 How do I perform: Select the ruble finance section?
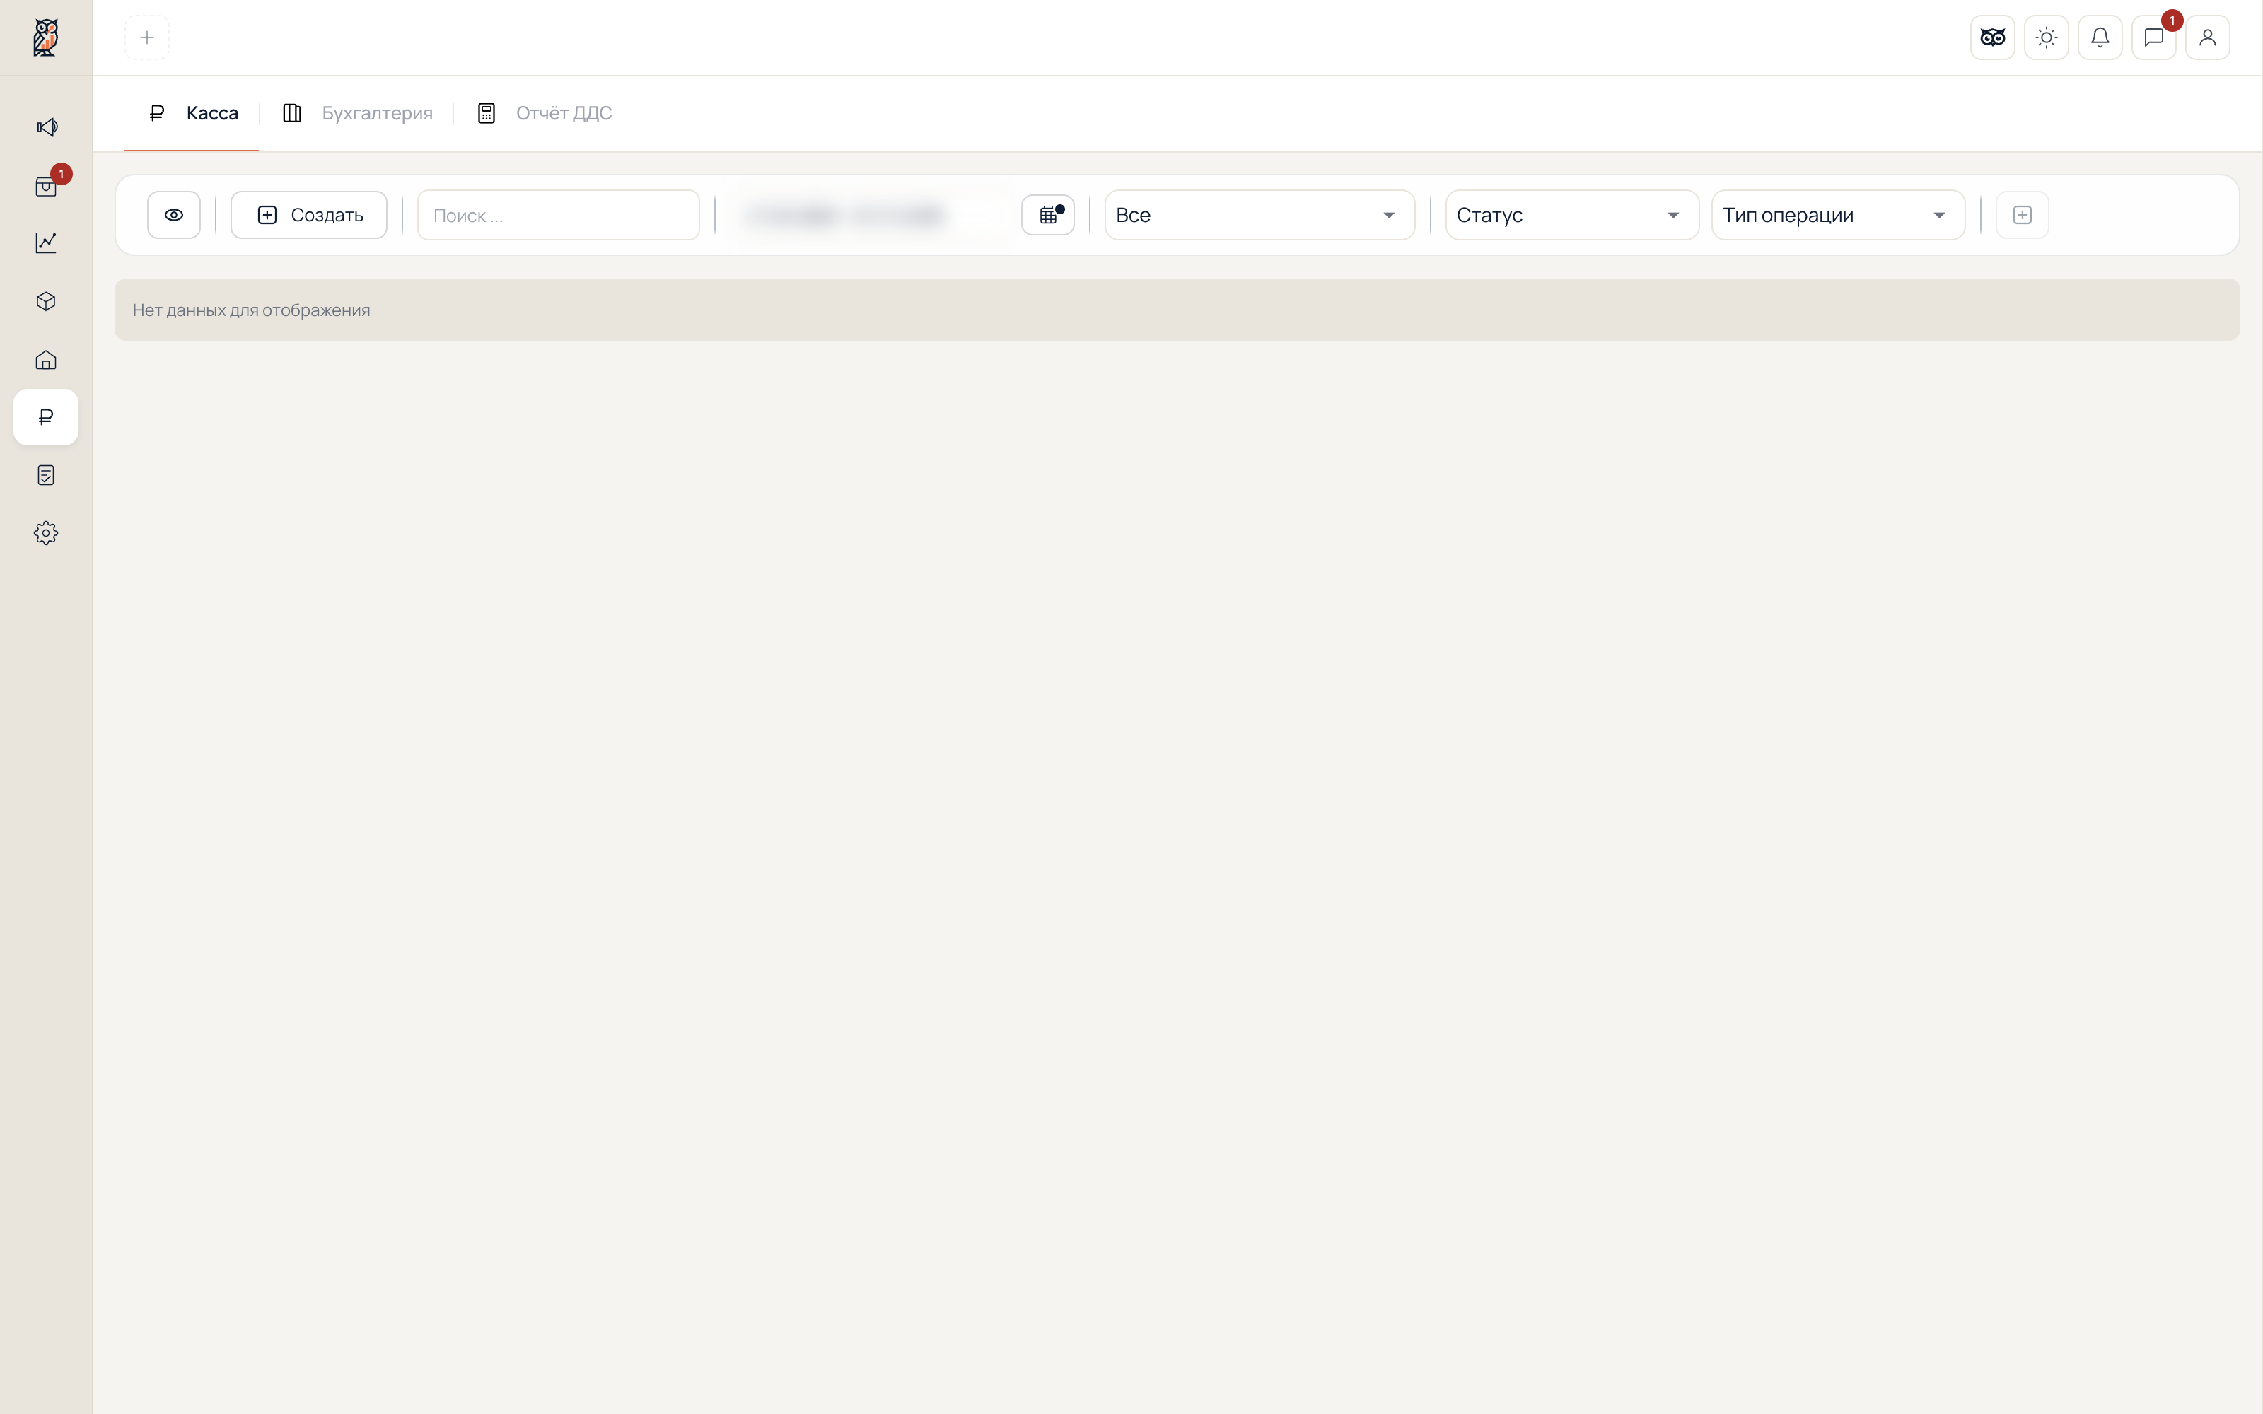46,417
